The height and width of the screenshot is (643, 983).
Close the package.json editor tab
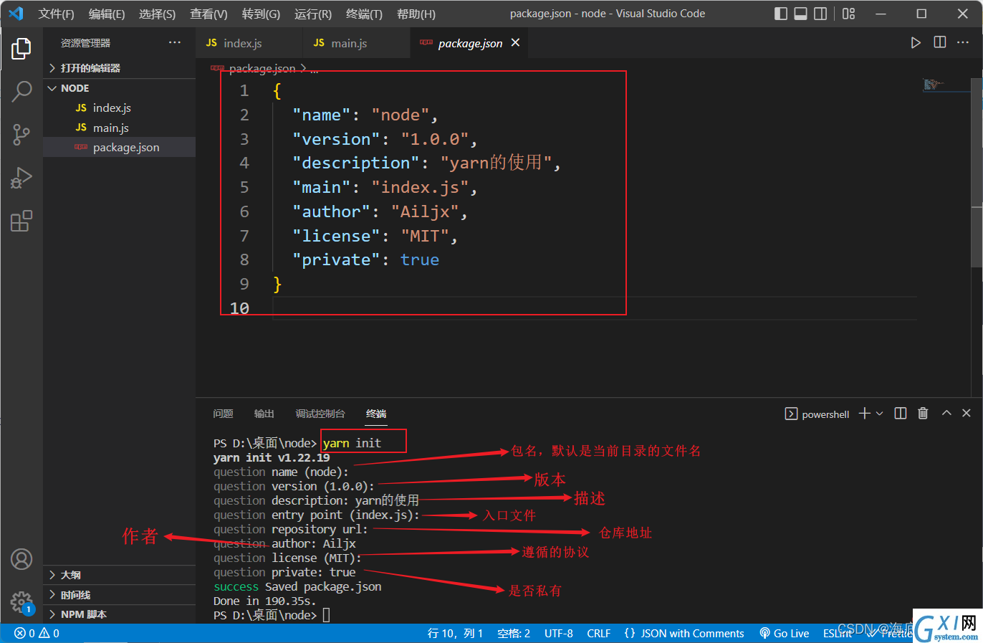coord(515,43)
